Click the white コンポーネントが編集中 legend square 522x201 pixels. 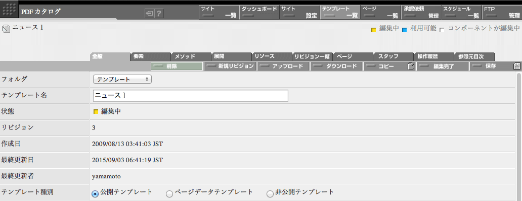coord(442,30)
